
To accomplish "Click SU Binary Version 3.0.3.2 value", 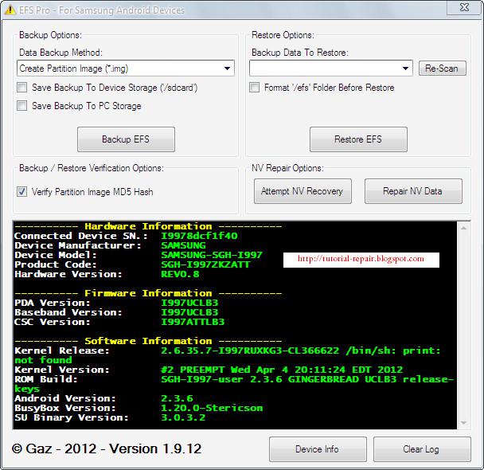I will point(183,417).
